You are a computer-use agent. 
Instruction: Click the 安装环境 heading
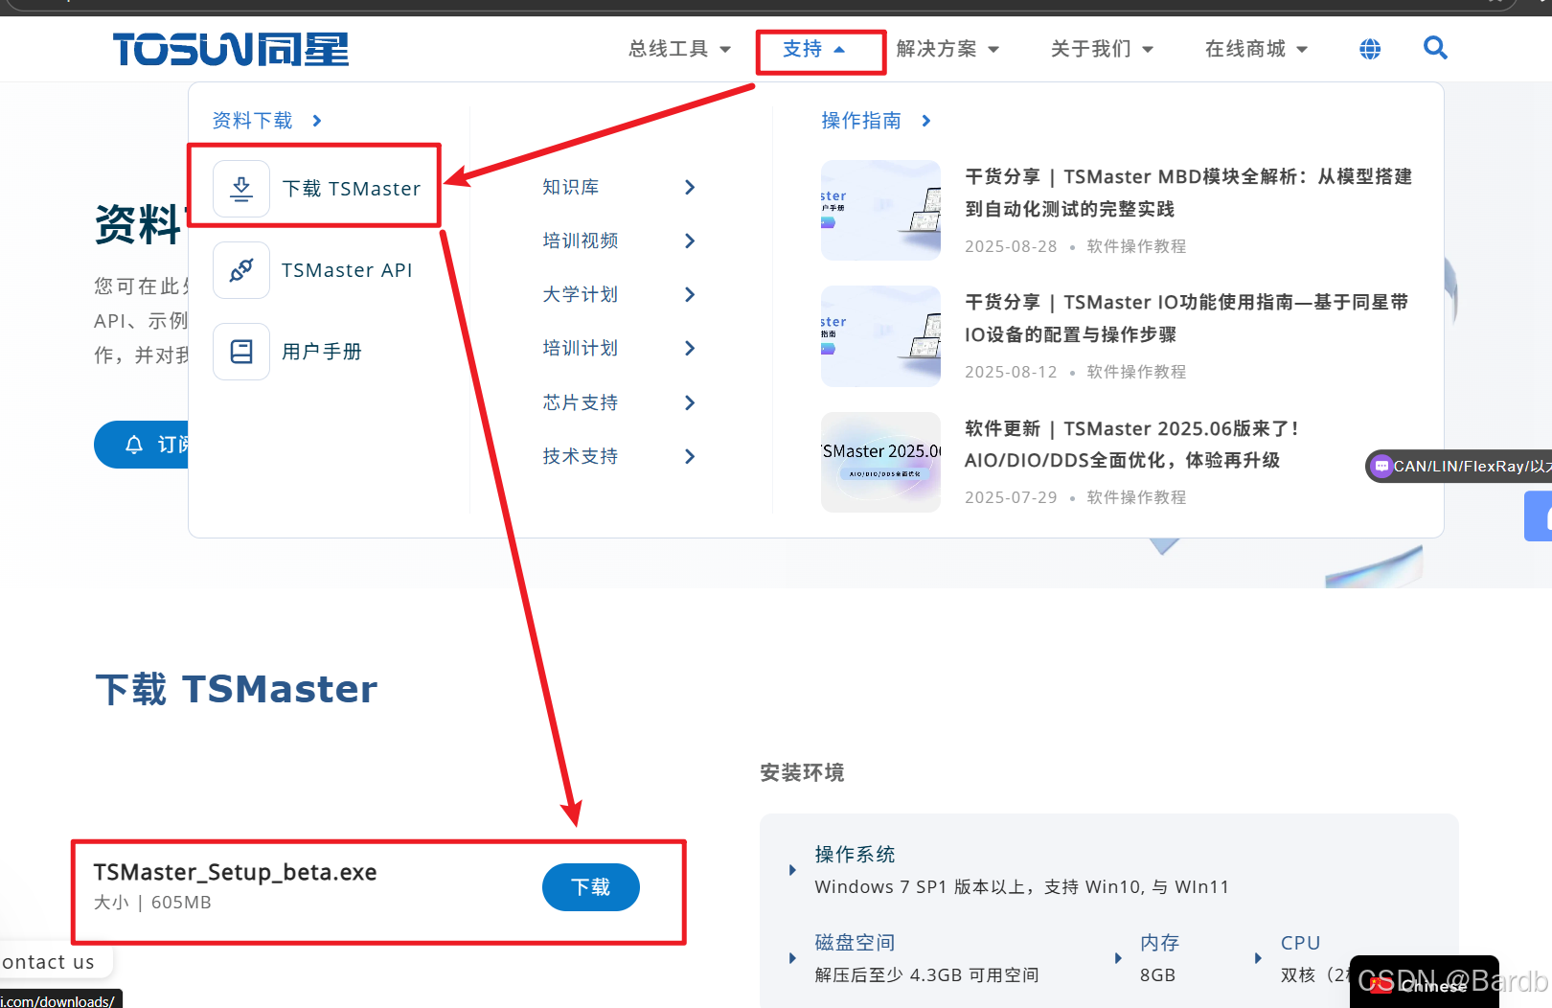pos(802,772)
